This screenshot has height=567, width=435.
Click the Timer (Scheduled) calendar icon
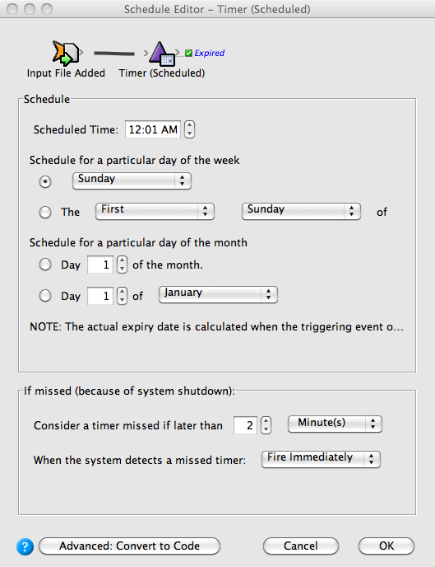[x=162, y=54]
